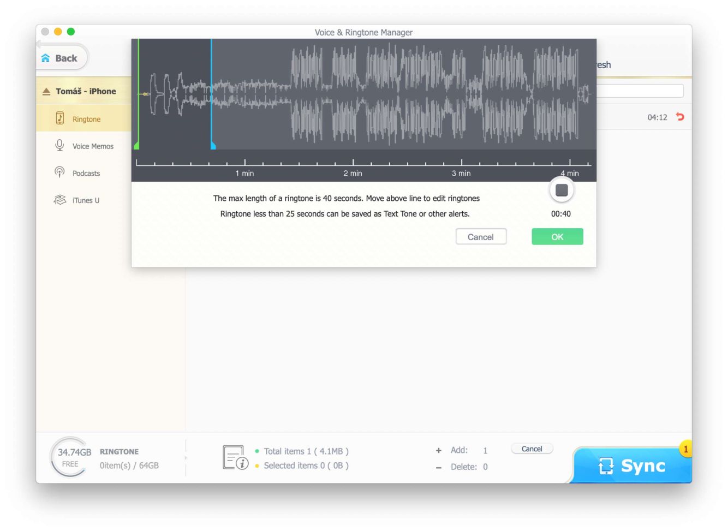Click the Sync button
This screenshot has width=728, height=531.
(x=632, y=466)
